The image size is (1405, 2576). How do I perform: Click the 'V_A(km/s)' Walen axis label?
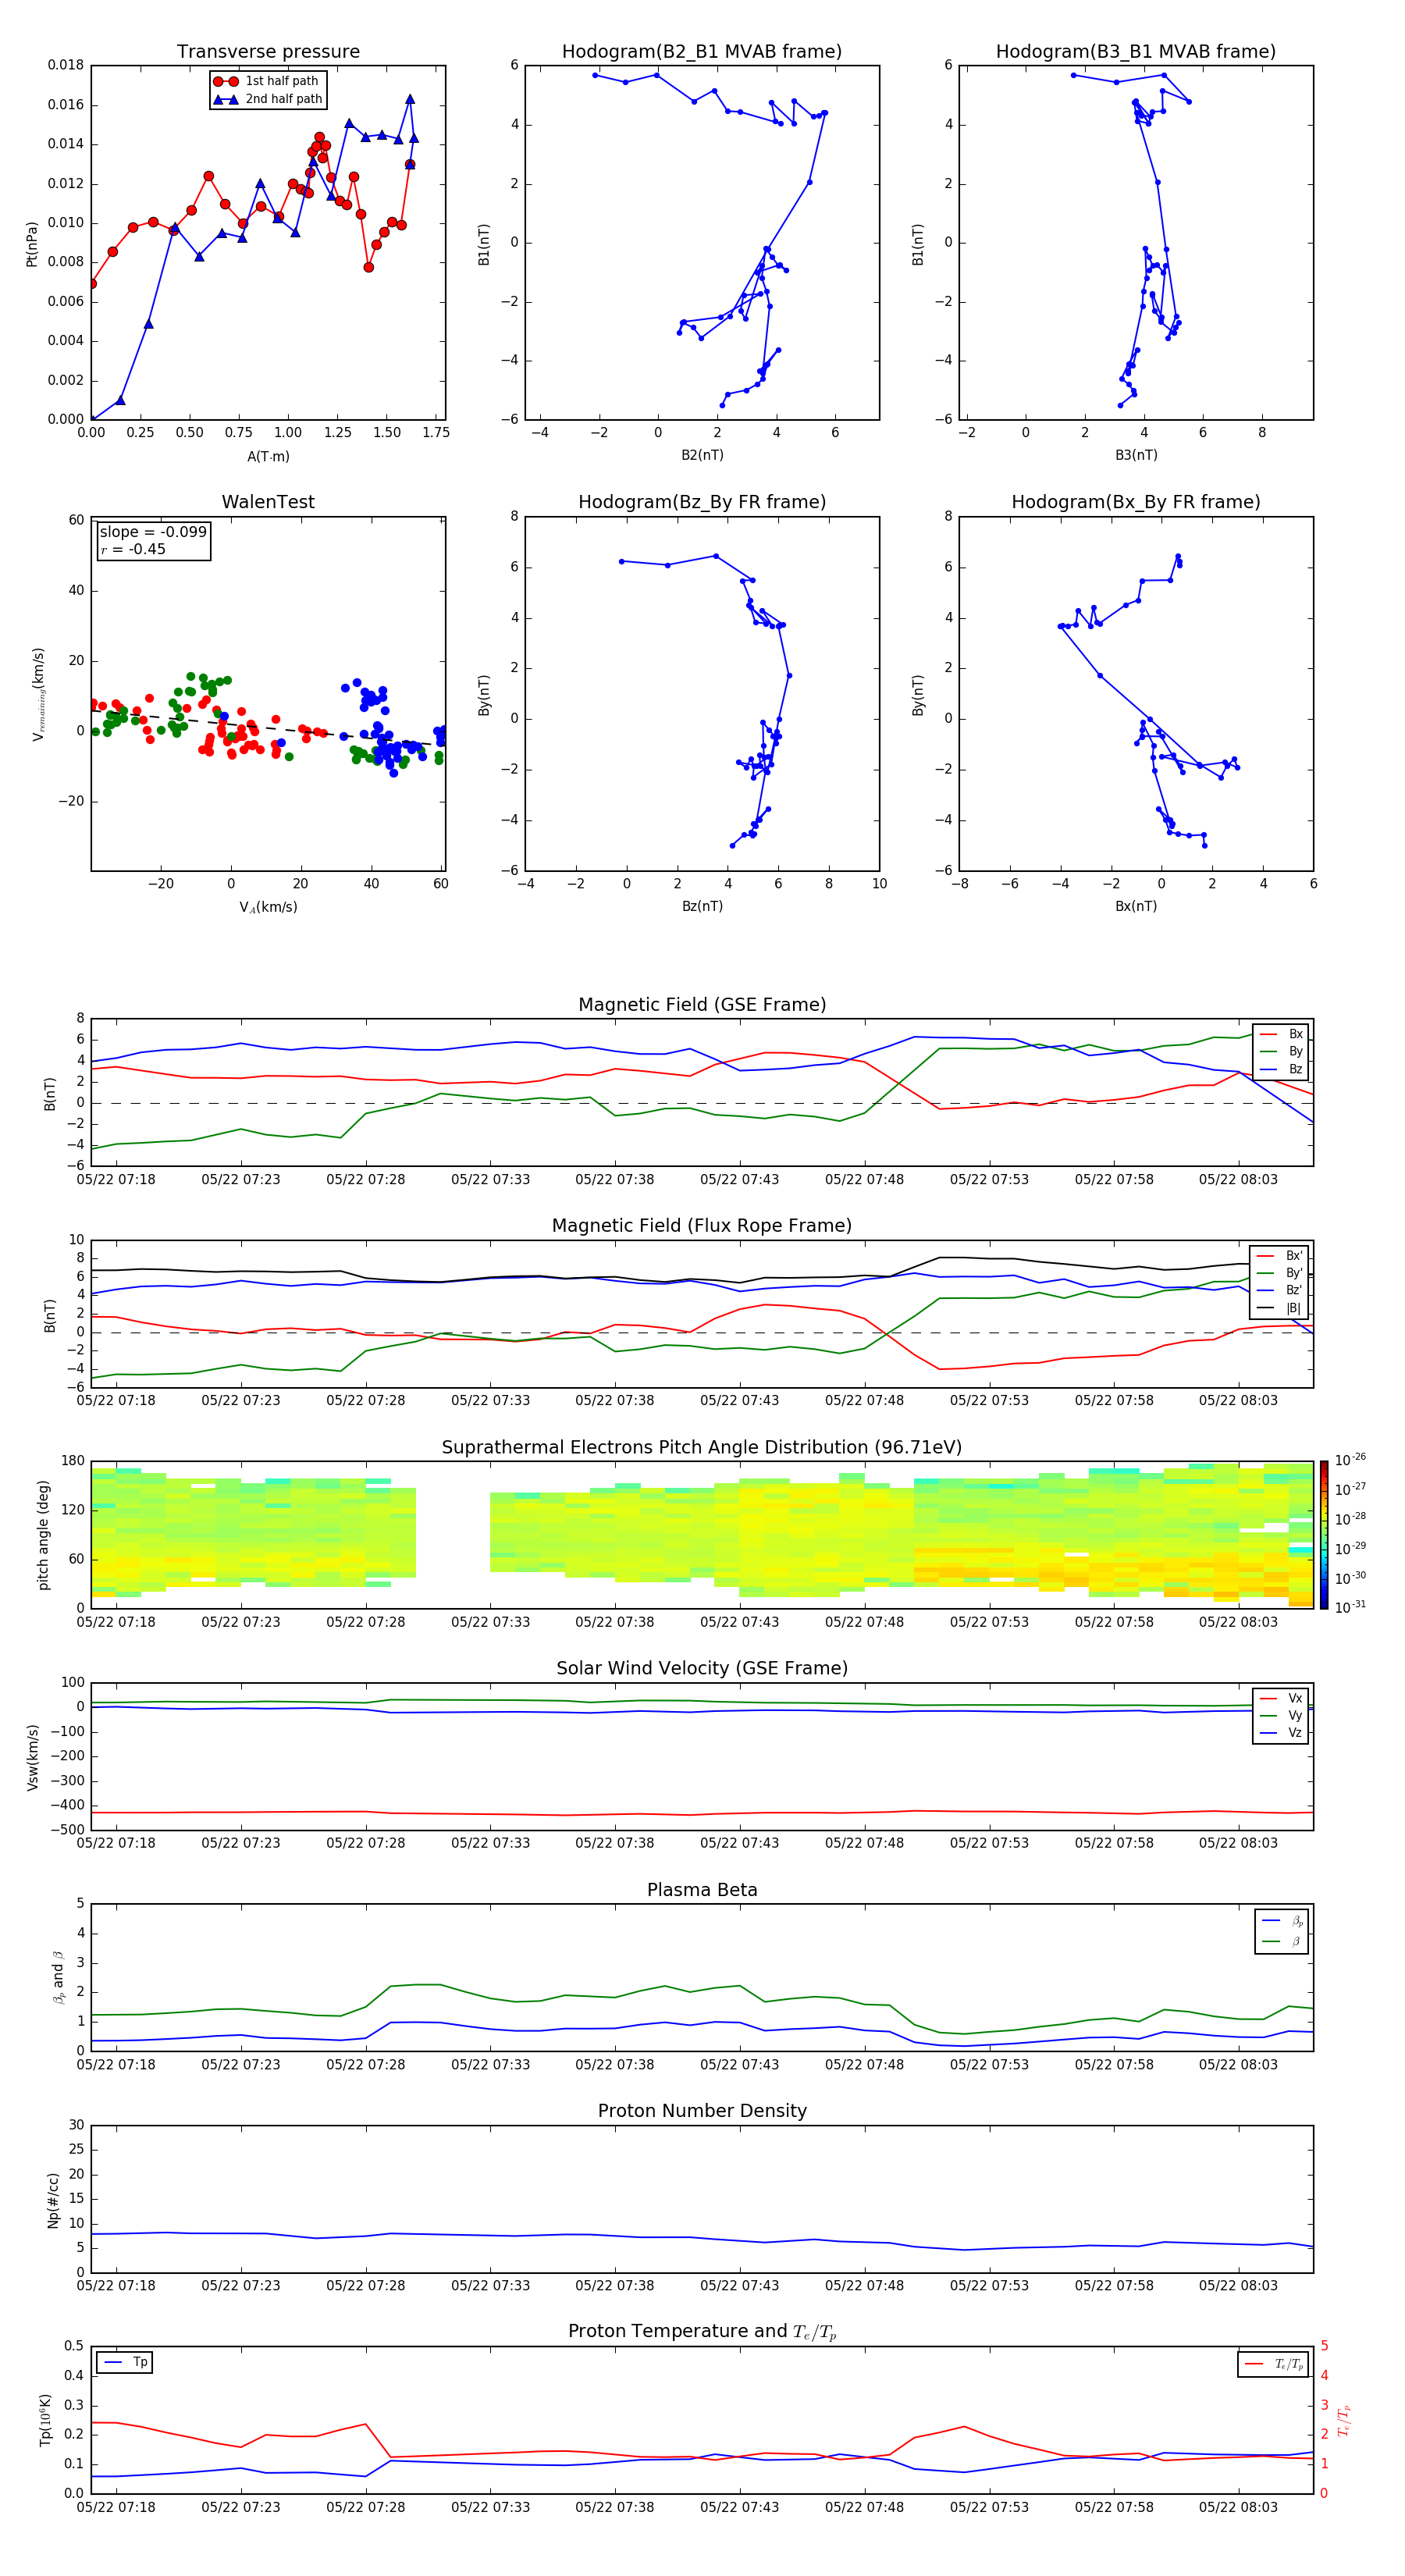268,908
